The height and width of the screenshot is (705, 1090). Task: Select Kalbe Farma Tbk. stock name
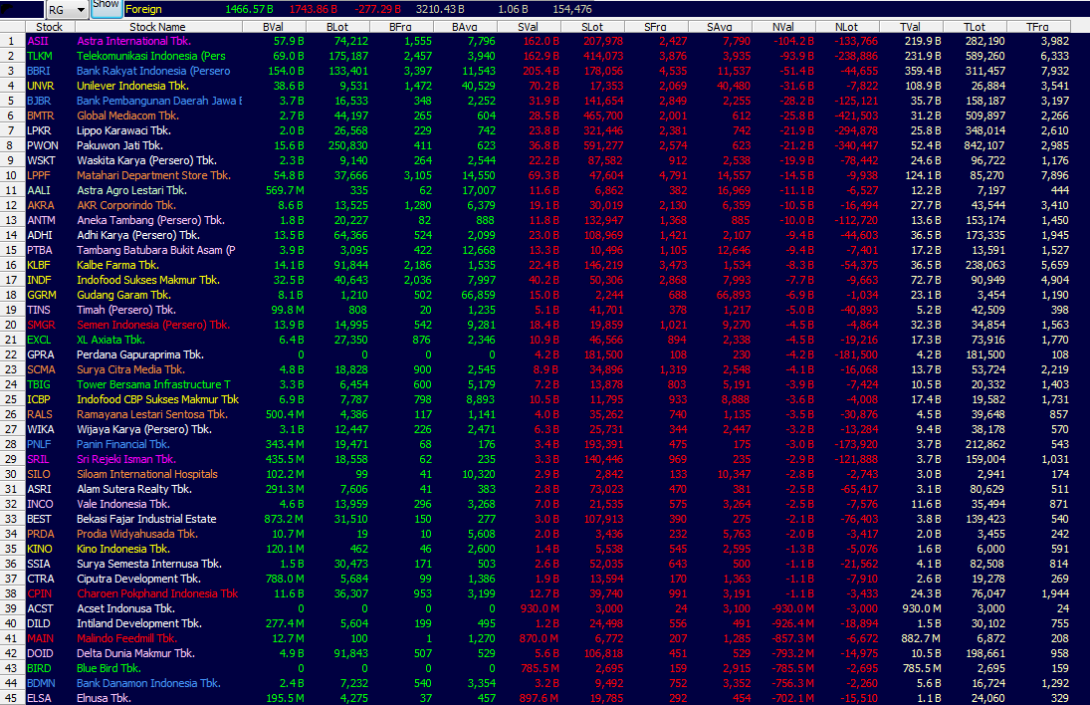117,265
